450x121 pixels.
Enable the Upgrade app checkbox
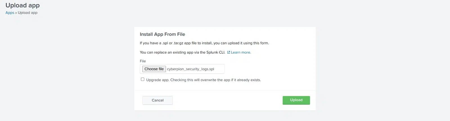[143, 79]
